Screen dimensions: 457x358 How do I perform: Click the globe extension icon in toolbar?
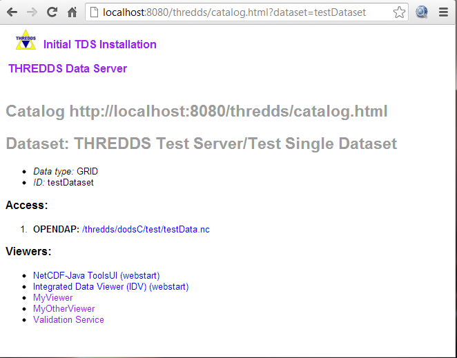point(422,12)
